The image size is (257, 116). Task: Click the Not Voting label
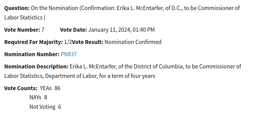[42, 107]
